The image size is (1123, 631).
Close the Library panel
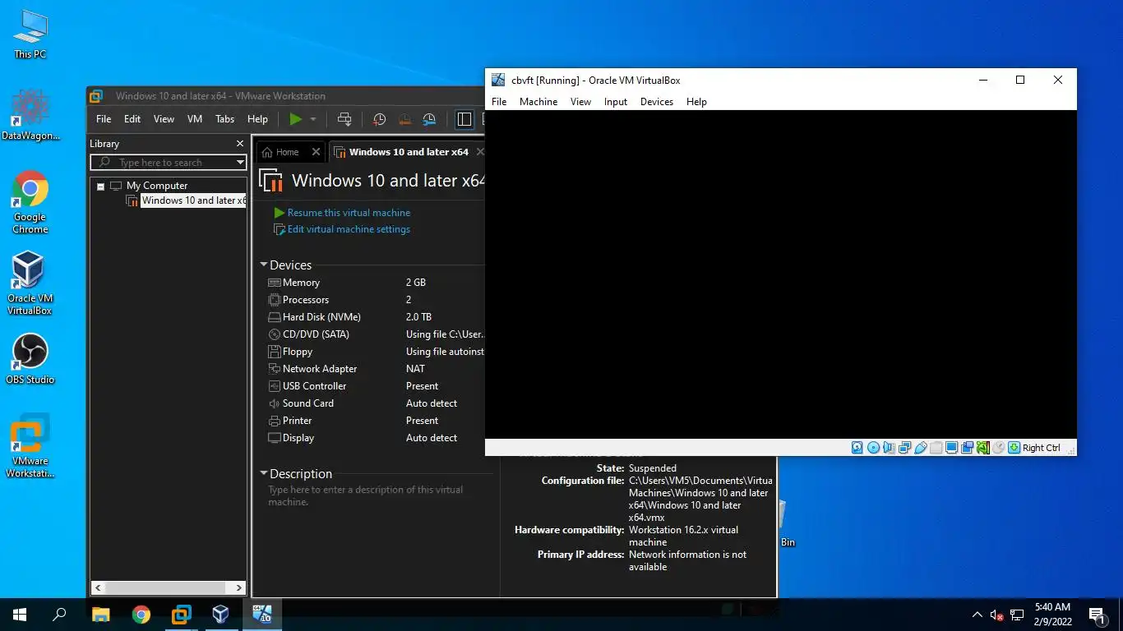click(x=239, y=144)
